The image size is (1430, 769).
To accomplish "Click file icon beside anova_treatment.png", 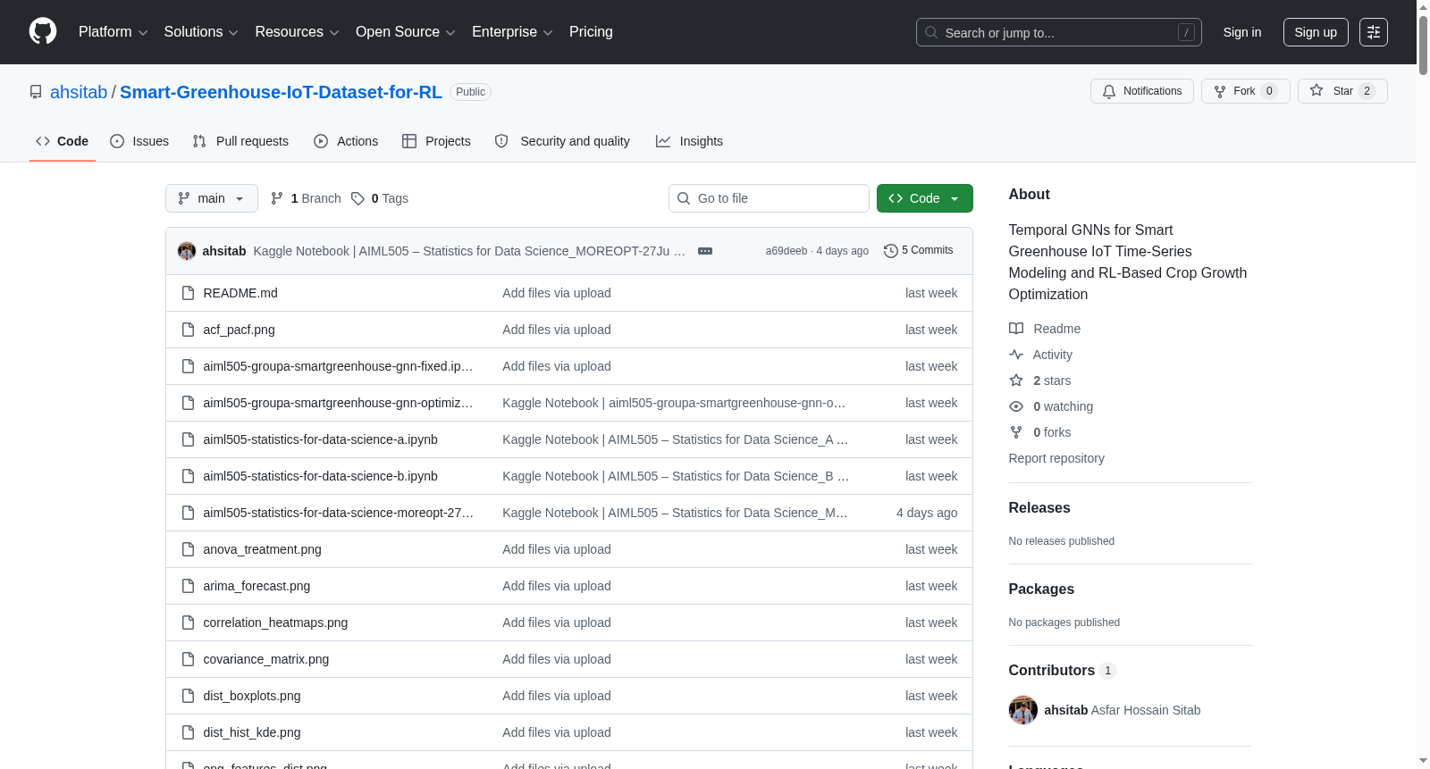I will [188, 549].
